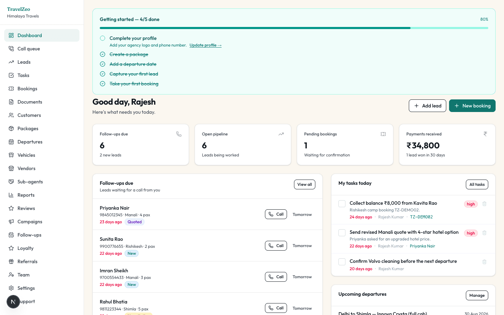Screen dimensions: 504x315
Task: Click the Bookings ticket icon in sidebar
Action: (x=11, y=89)
